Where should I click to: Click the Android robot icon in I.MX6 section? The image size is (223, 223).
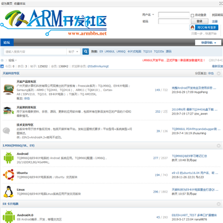[x=9, y=158]
